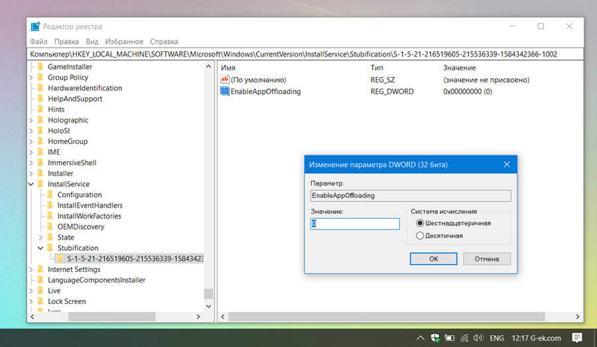Expand the Holographic key
The width and height of the screenshot is (597, 347).
(x=31, y=120)
